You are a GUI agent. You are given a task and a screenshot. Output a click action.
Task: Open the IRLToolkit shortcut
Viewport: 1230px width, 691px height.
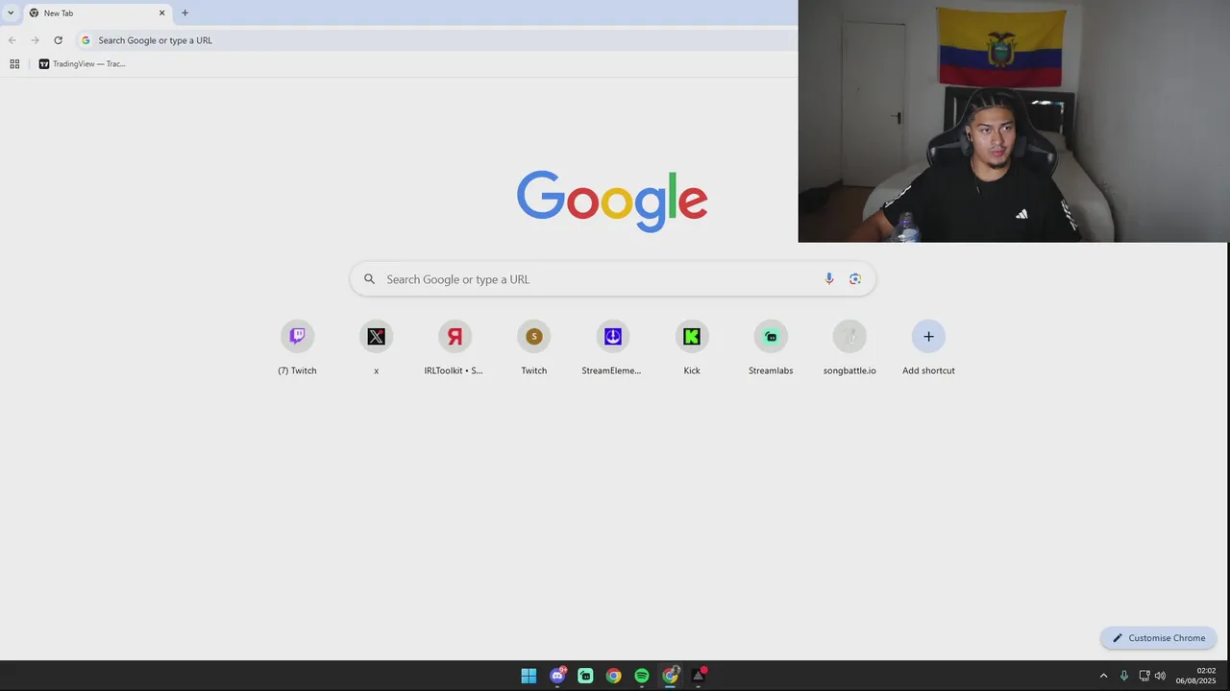click(455, 347)
